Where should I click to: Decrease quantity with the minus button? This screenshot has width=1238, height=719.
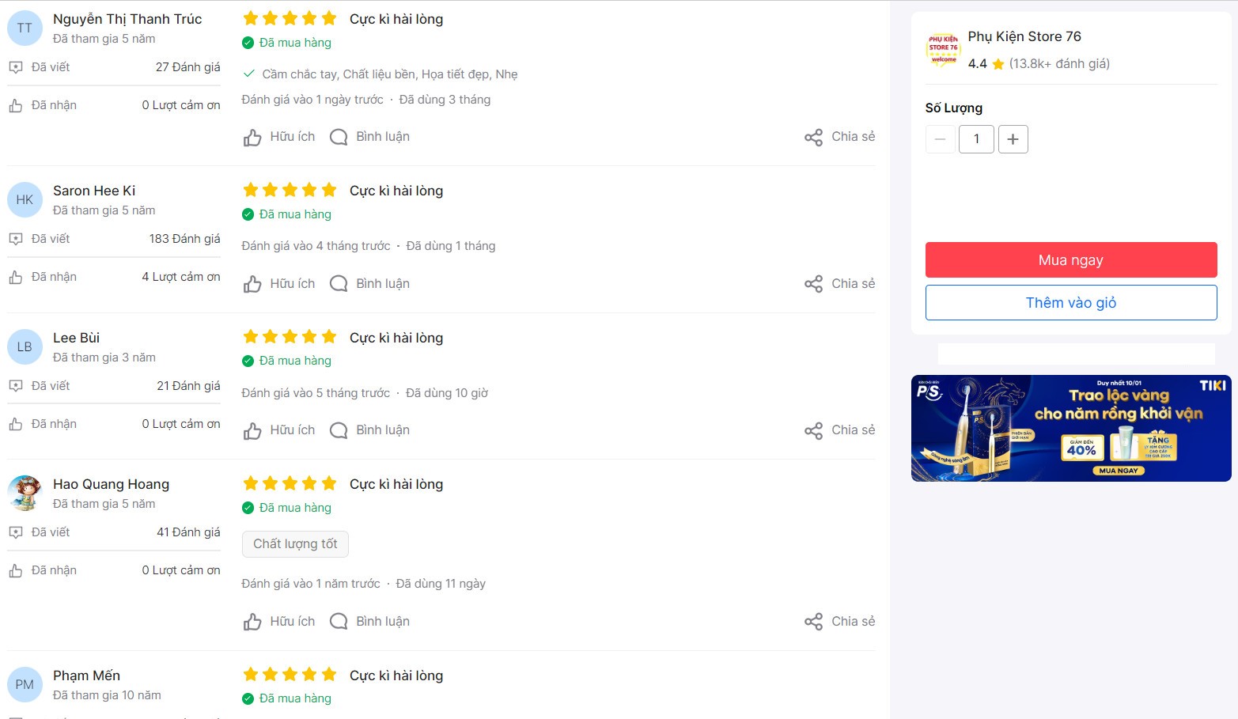coord(940,139)
